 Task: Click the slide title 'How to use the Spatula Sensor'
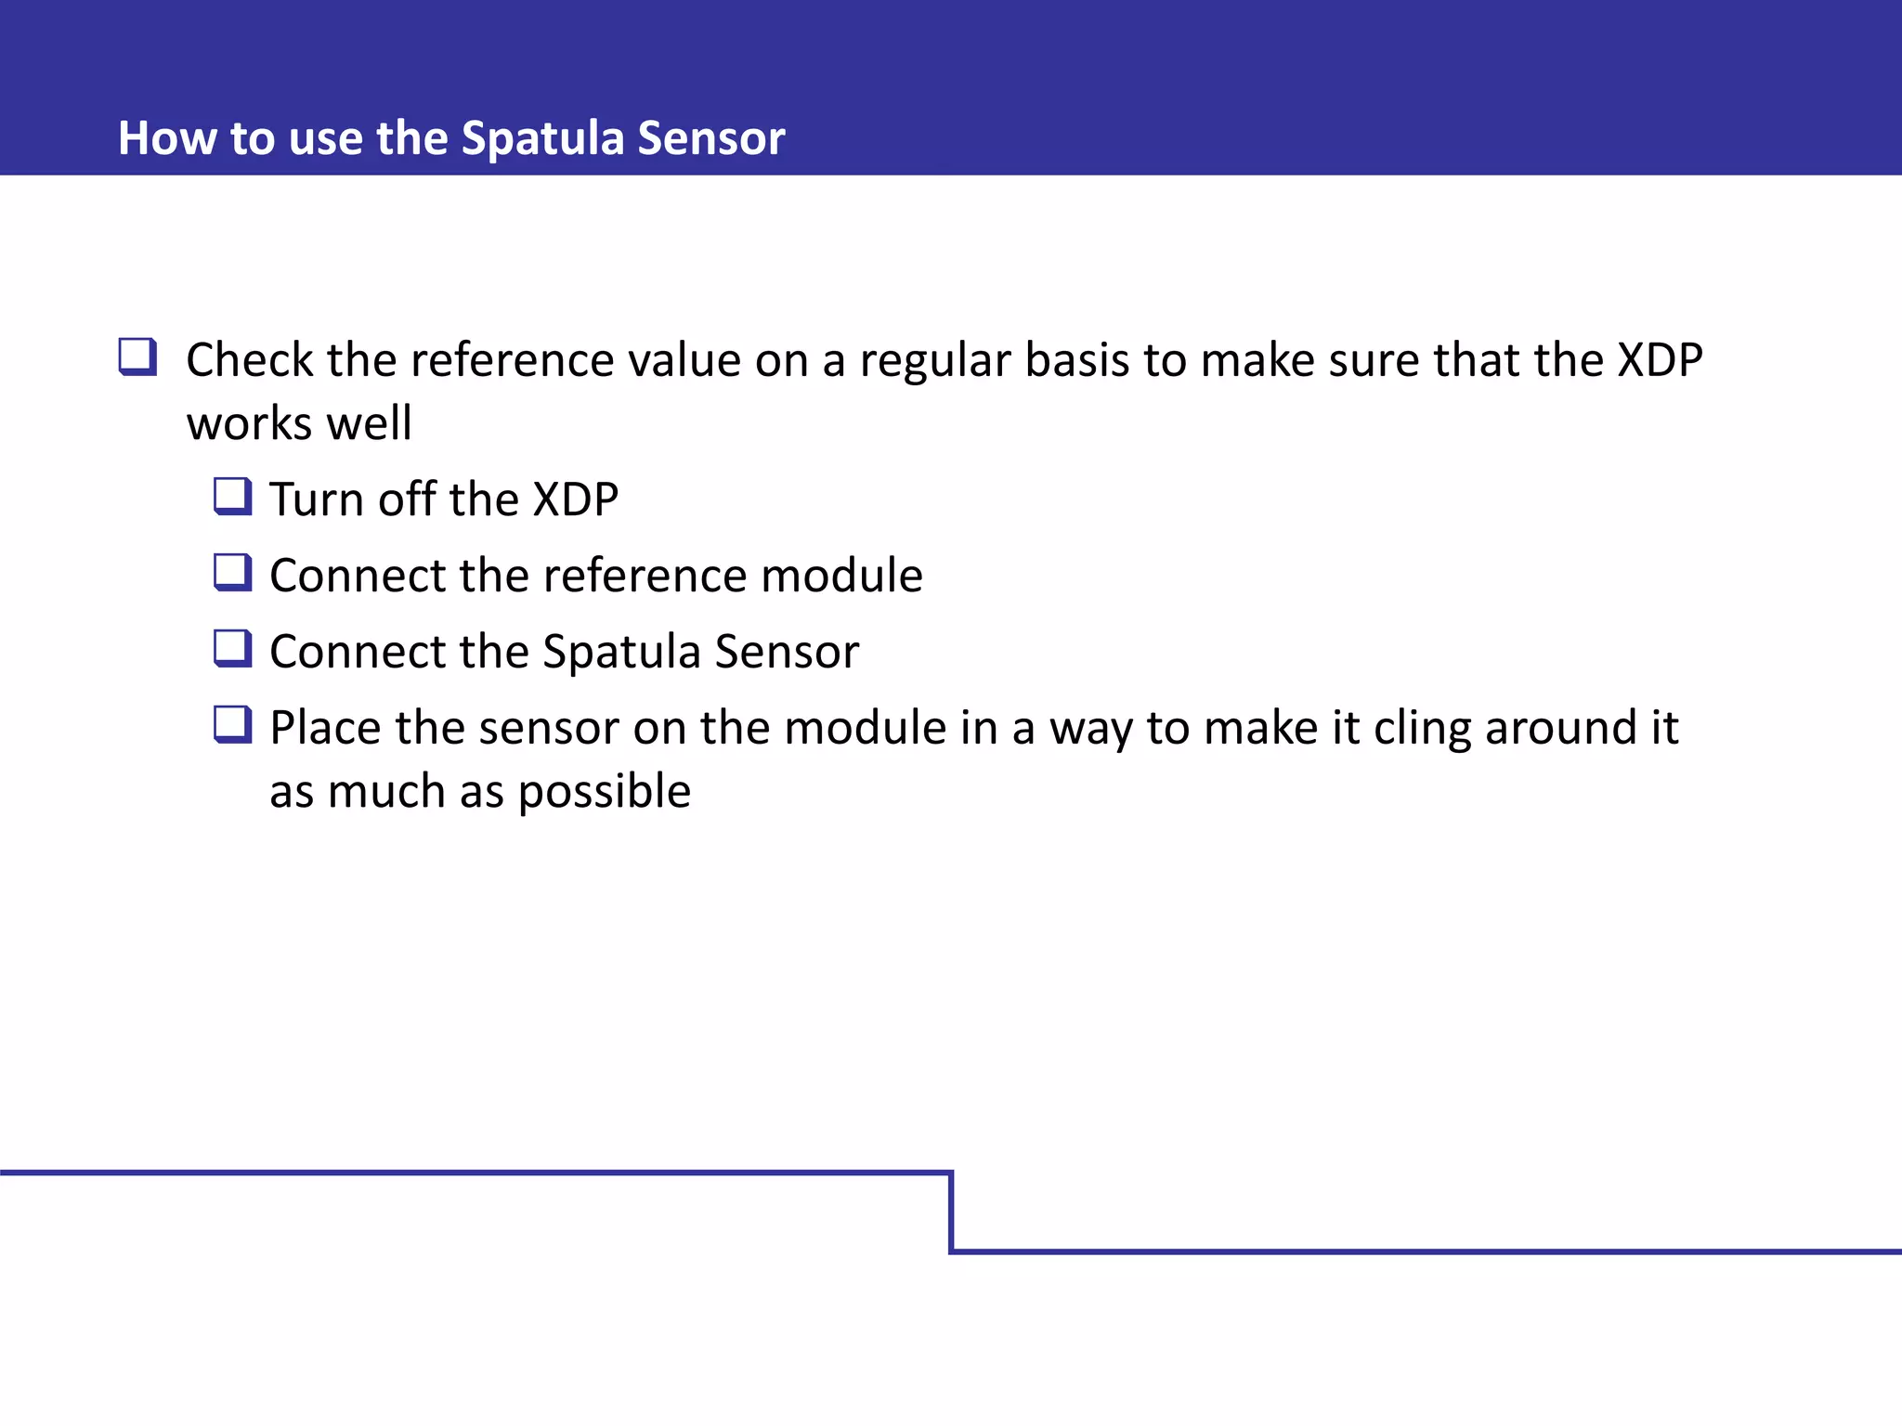(x=451, y=138)
